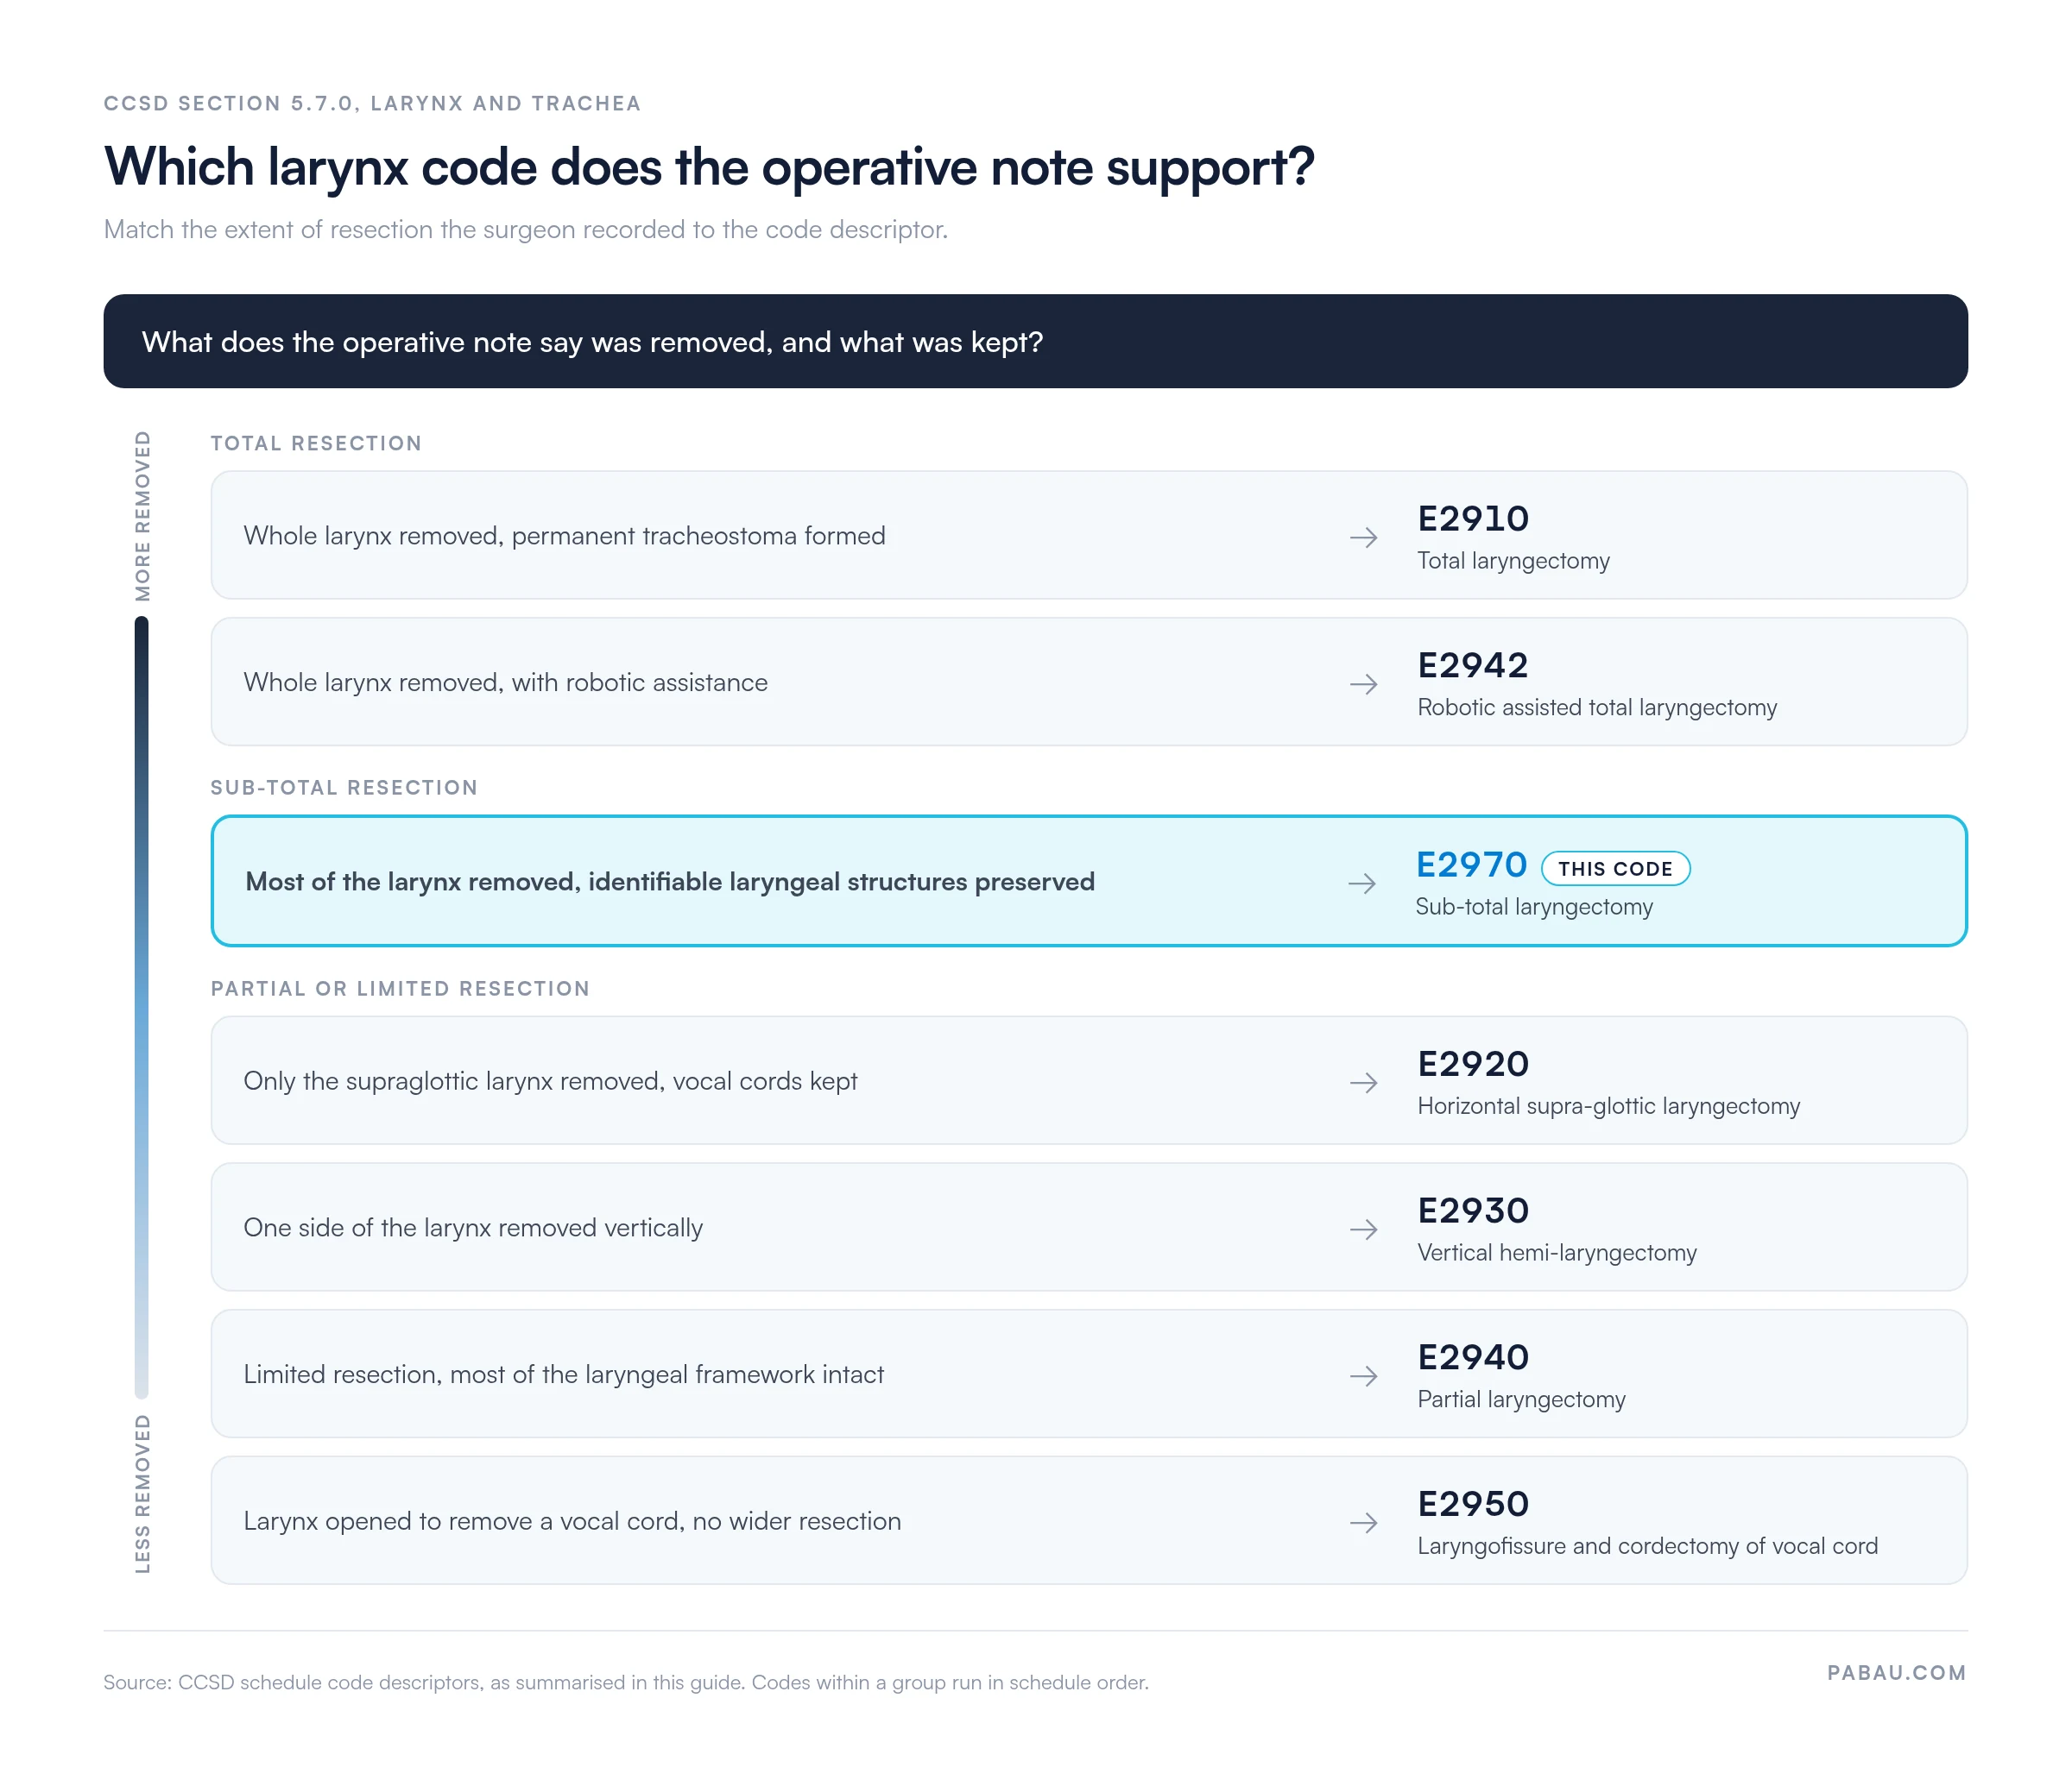Select code E2942
The image size is (2072, 1786).
[1473, 665]
